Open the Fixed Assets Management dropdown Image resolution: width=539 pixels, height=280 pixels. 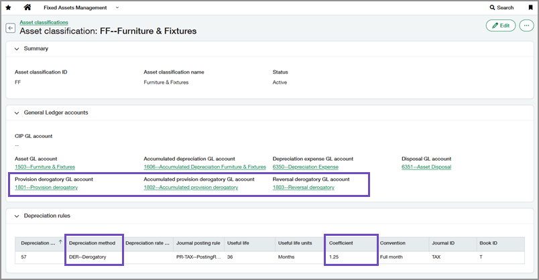[x=117, y=7]
